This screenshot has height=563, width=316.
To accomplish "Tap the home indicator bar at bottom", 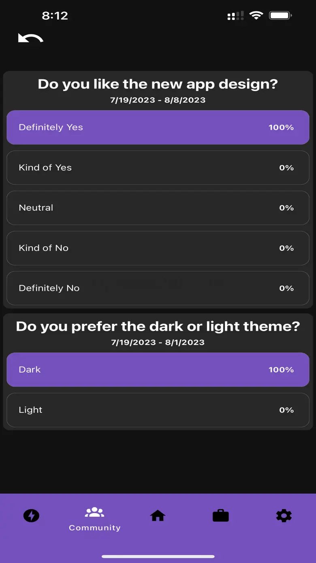I will click(x=158, y=557).
